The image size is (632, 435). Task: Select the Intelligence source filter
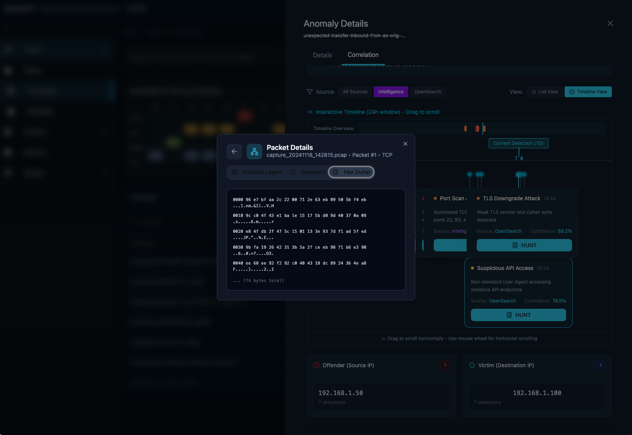391,92
